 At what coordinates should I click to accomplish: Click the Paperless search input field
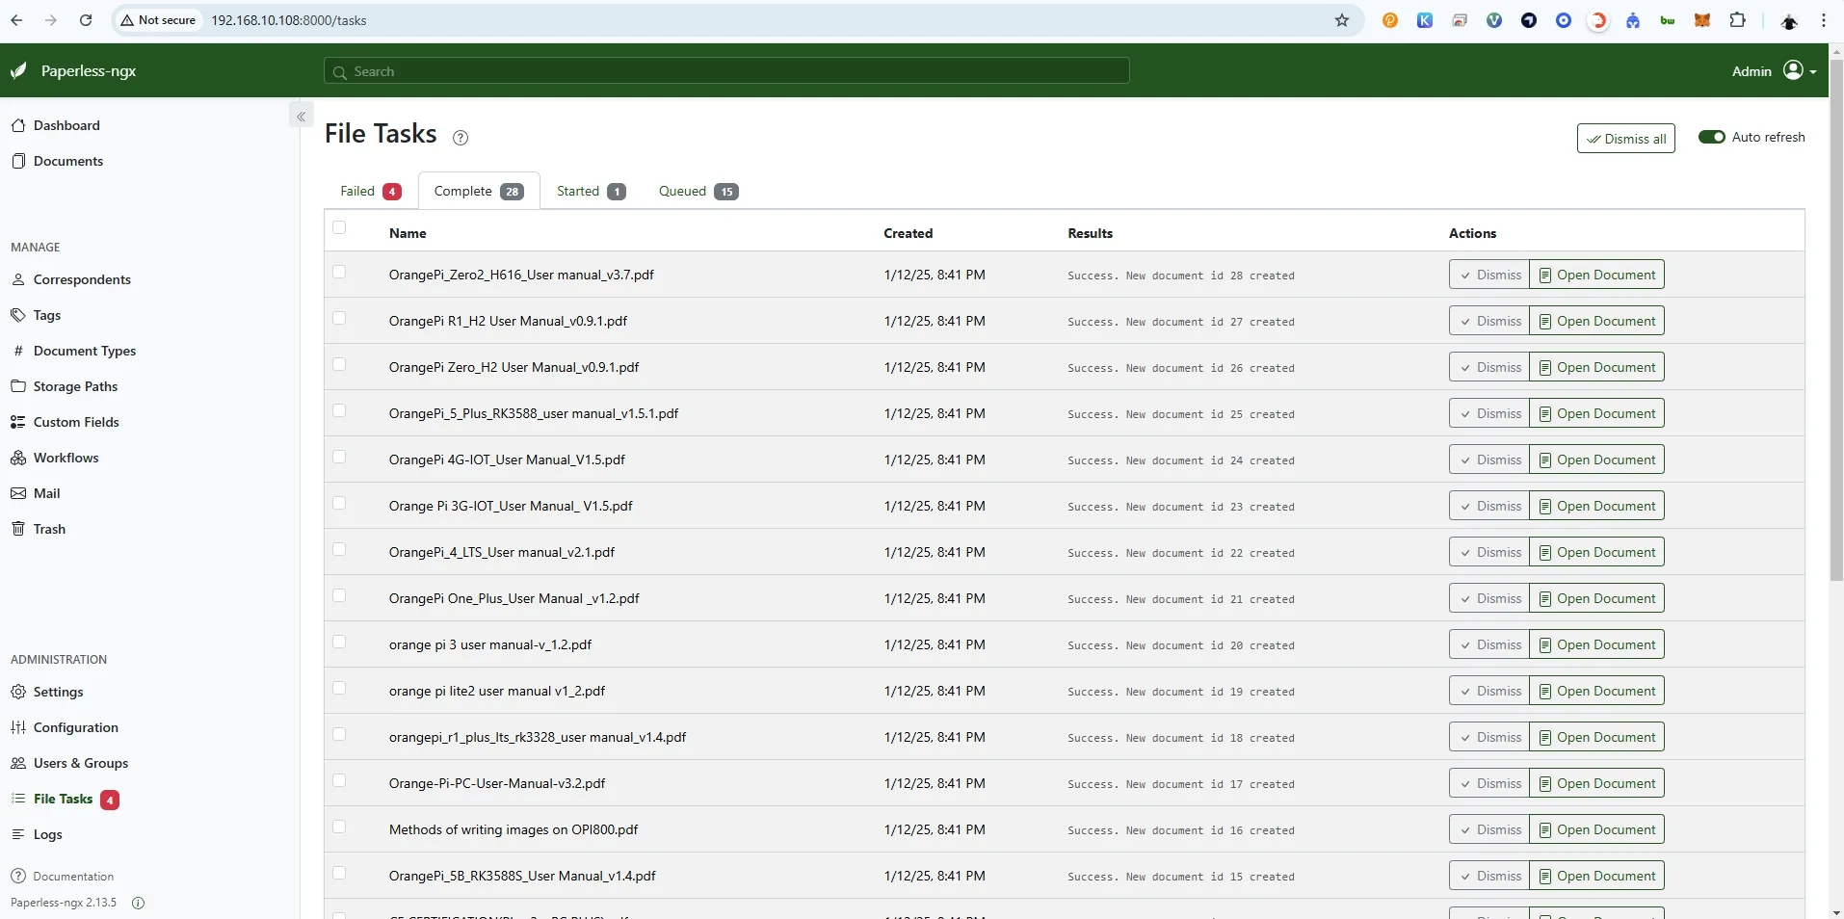click(726, 71)
